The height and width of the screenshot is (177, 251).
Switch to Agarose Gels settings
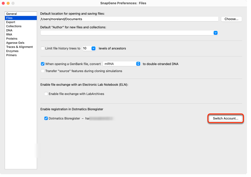tap(15, 43)
